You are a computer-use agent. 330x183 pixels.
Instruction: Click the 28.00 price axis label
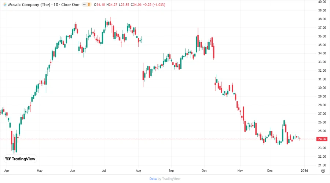click(x=322, y=105)
